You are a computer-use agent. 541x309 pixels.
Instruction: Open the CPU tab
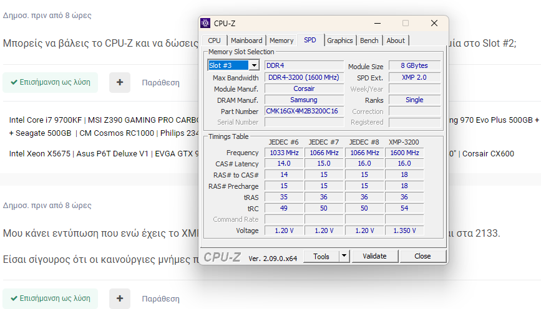click(x=214, y=40)
